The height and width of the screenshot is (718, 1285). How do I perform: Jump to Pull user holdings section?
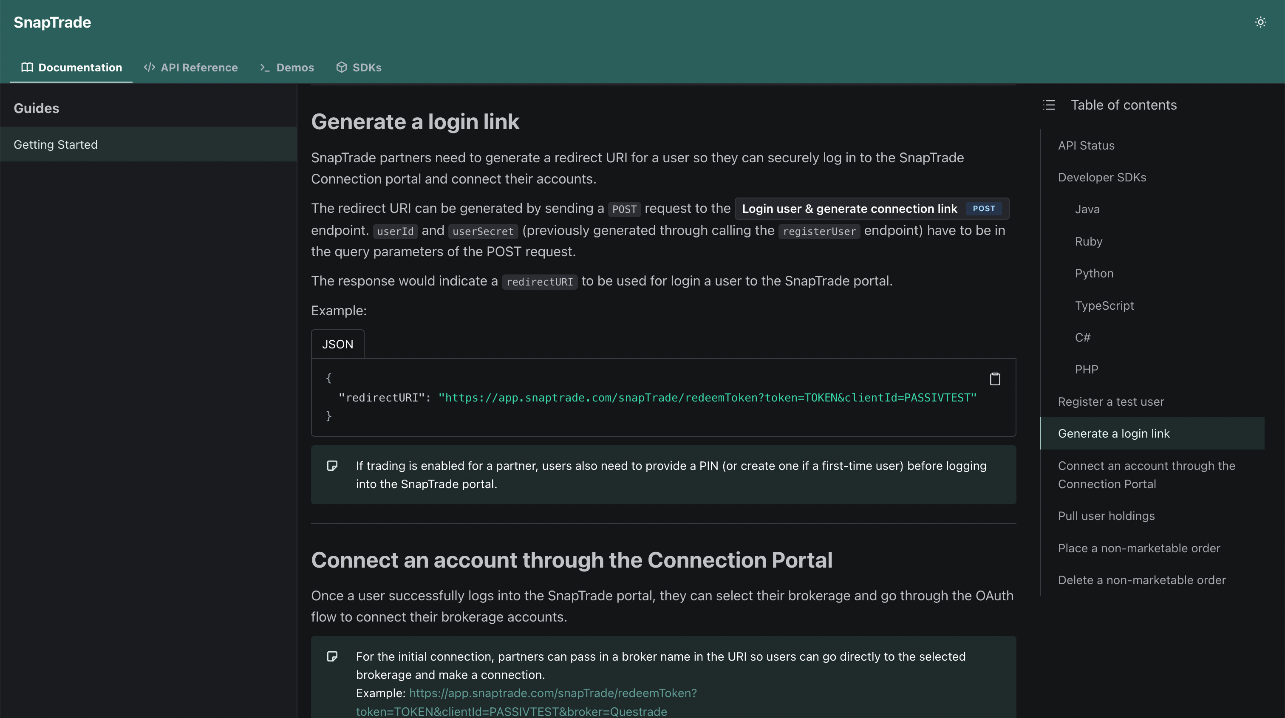[1106, 516]
